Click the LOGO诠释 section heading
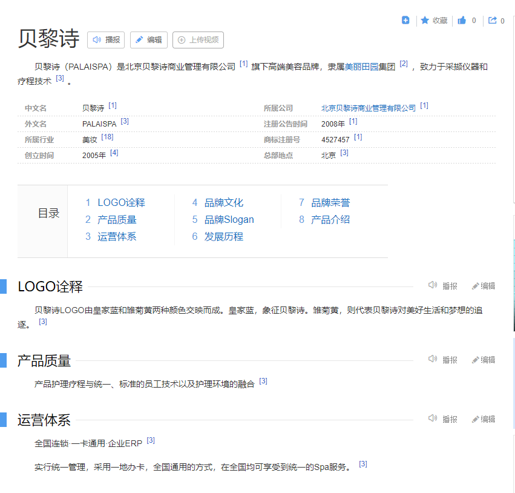 click(x=50, y=286)
